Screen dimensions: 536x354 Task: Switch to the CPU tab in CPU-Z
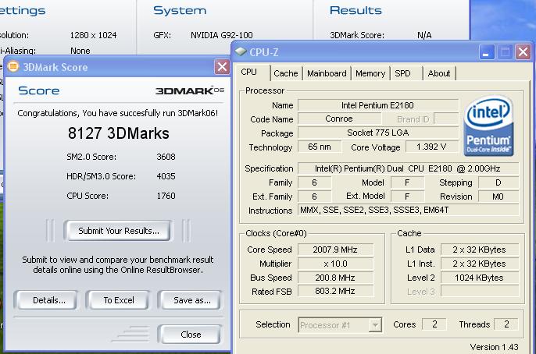point(248,72)
